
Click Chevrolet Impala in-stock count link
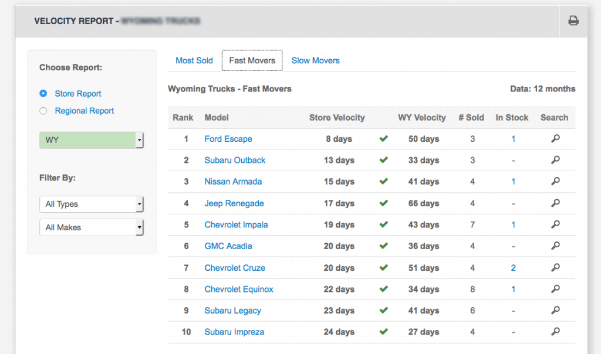(x=513, y=224)
